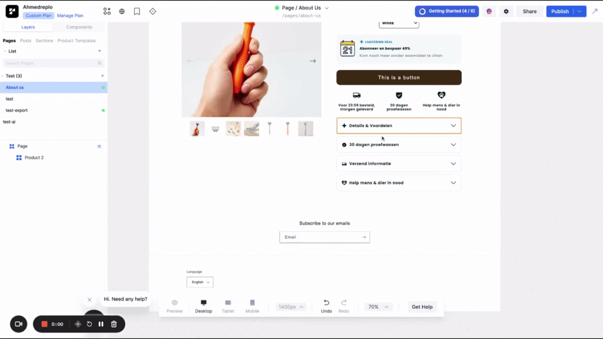Viewport: 603px width, 339px height.
Task: Open settings with the gear icon
Action: (506, 11)
